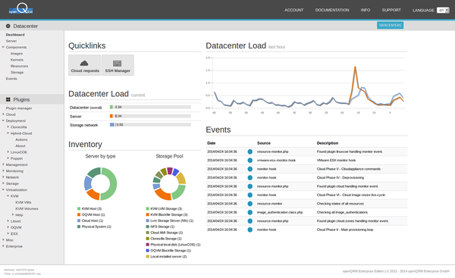Expand the Monitoring node
The image size is (455, 278).
click(3, 170)
